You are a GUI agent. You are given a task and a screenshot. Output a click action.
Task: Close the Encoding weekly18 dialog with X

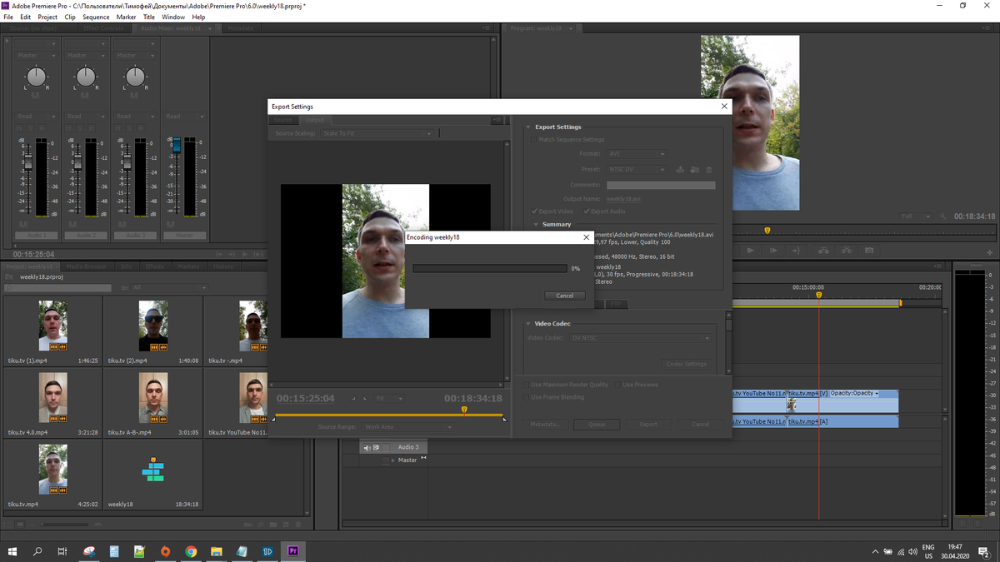click(x=587, y=237)
